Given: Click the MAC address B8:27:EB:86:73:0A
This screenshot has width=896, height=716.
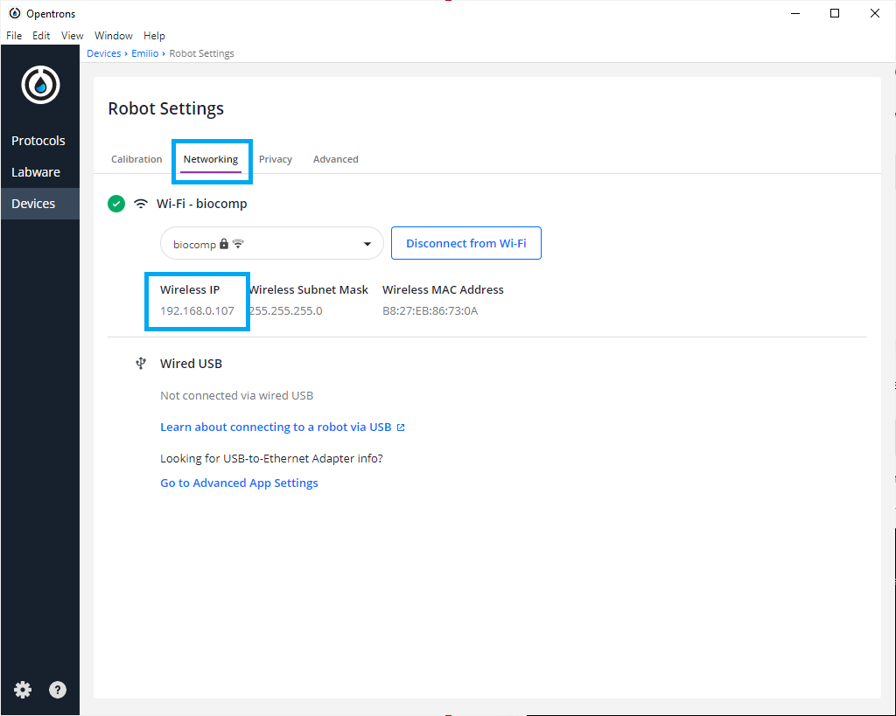Looking at the screenshot, I should pyautogui.click(x=430, y=311).
